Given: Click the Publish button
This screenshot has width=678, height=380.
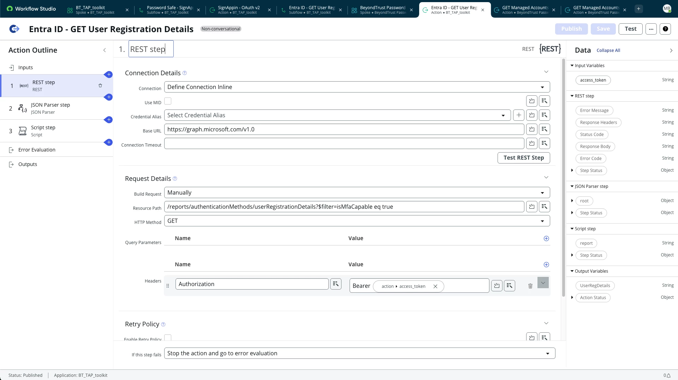Looking at the screenshot, I should (x=571, y=29).
